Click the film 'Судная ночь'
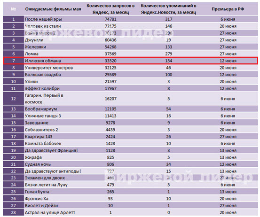260x217 pixels. pyautogui.click(x=38, y=164)
